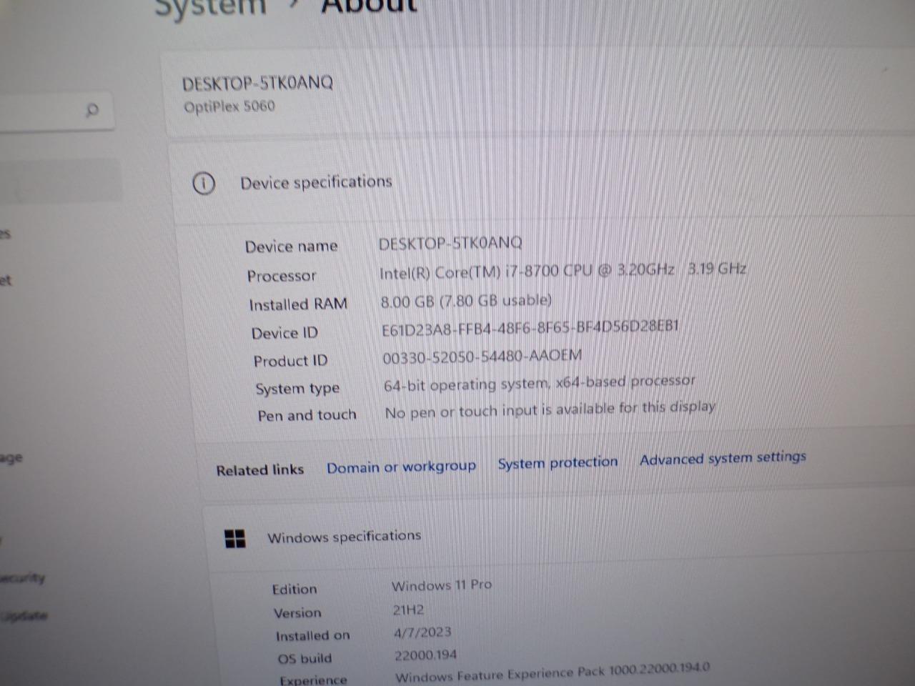Select Network & internet in the sidebar

tap(6, 280)
